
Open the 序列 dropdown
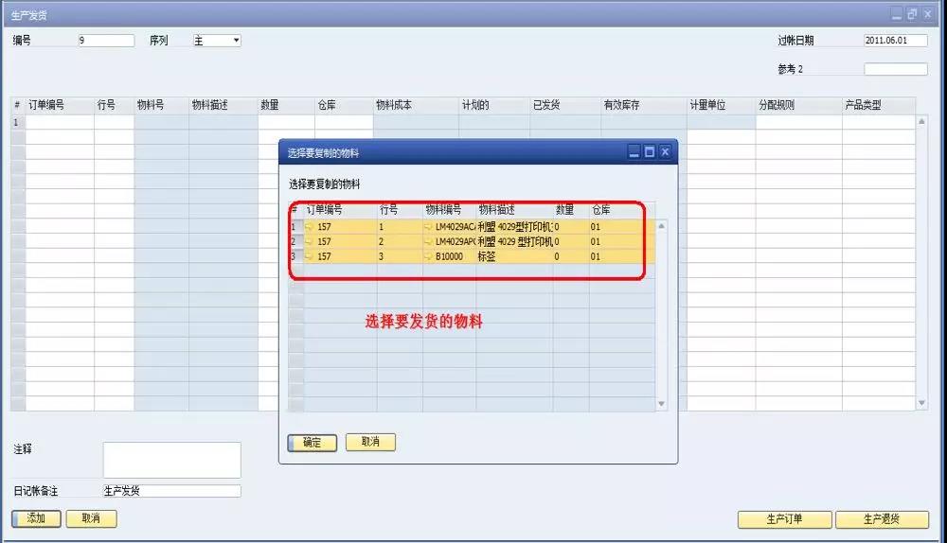pos(236,41)
